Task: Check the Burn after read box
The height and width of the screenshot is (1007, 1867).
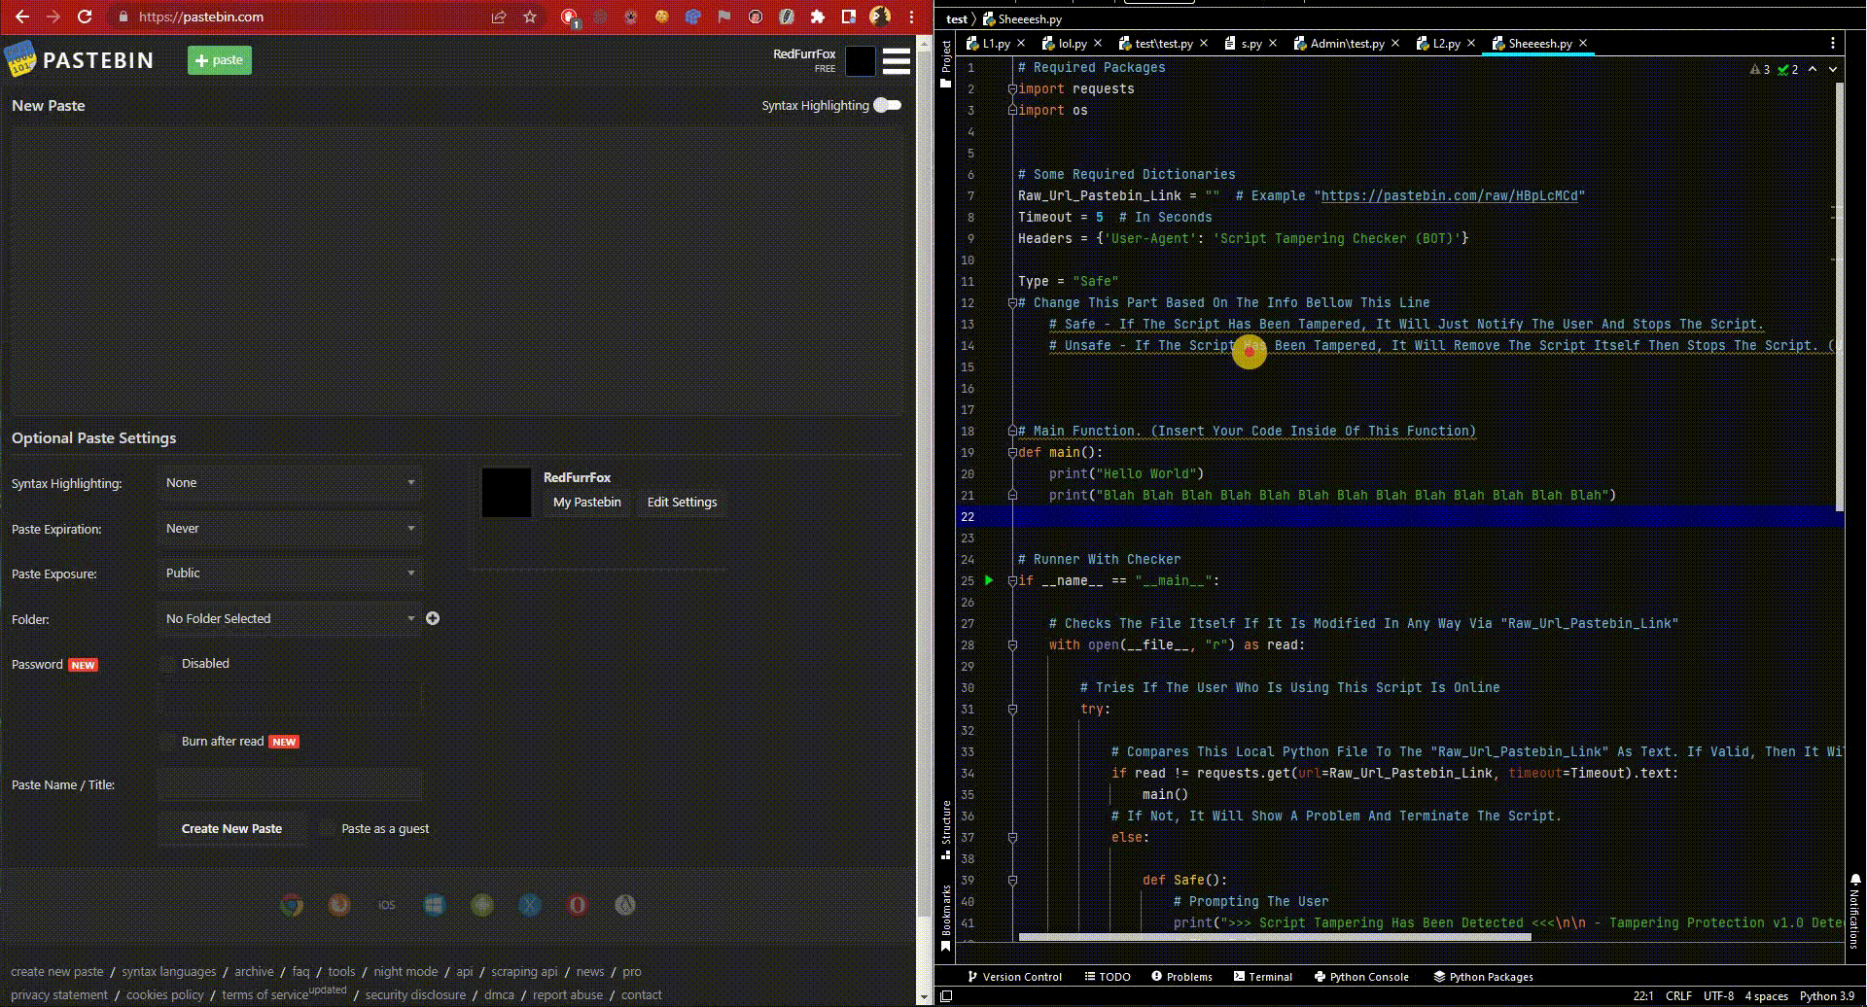Action: point(168,742)
